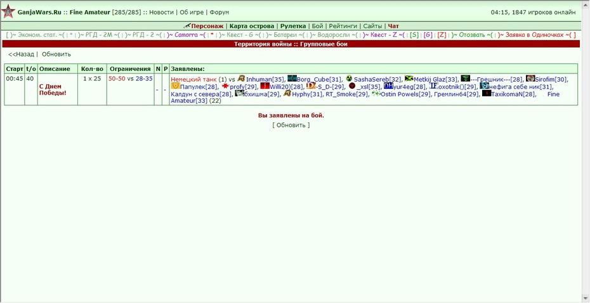The image size is (590, 303).
Task: Go to Рулетка
Action: point(293,27)
